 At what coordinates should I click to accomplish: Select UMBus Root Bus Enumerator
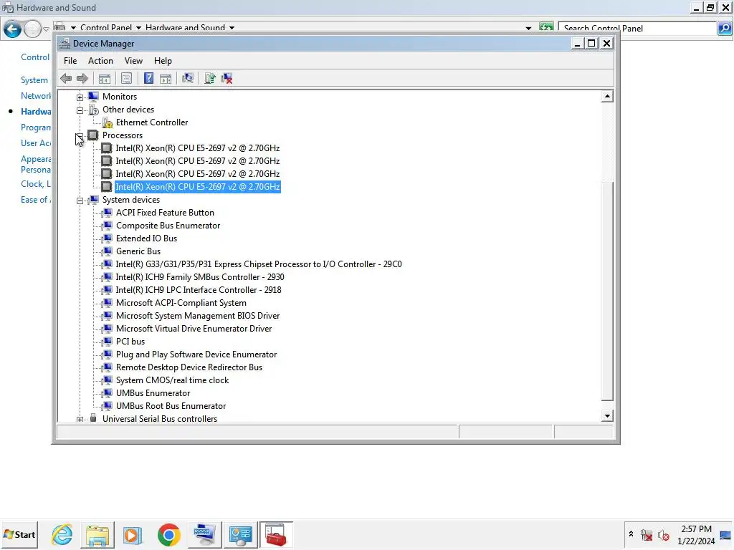(171, 406)
